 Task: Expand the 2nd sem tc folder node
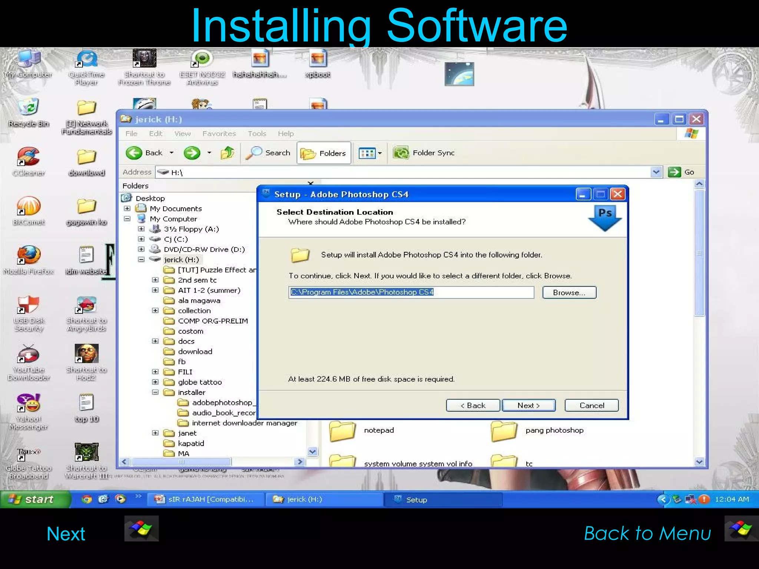(x=155, y=280)
